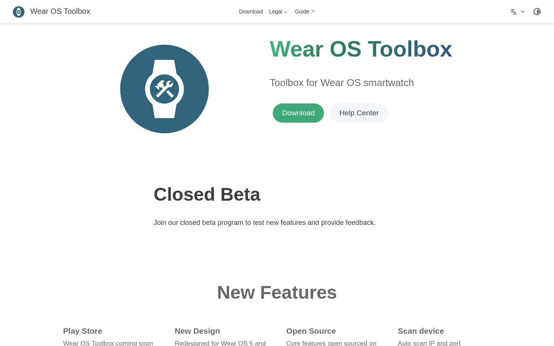Open the external Guide nav link
This screenshot has height=346, width=554.
(305, 12)
